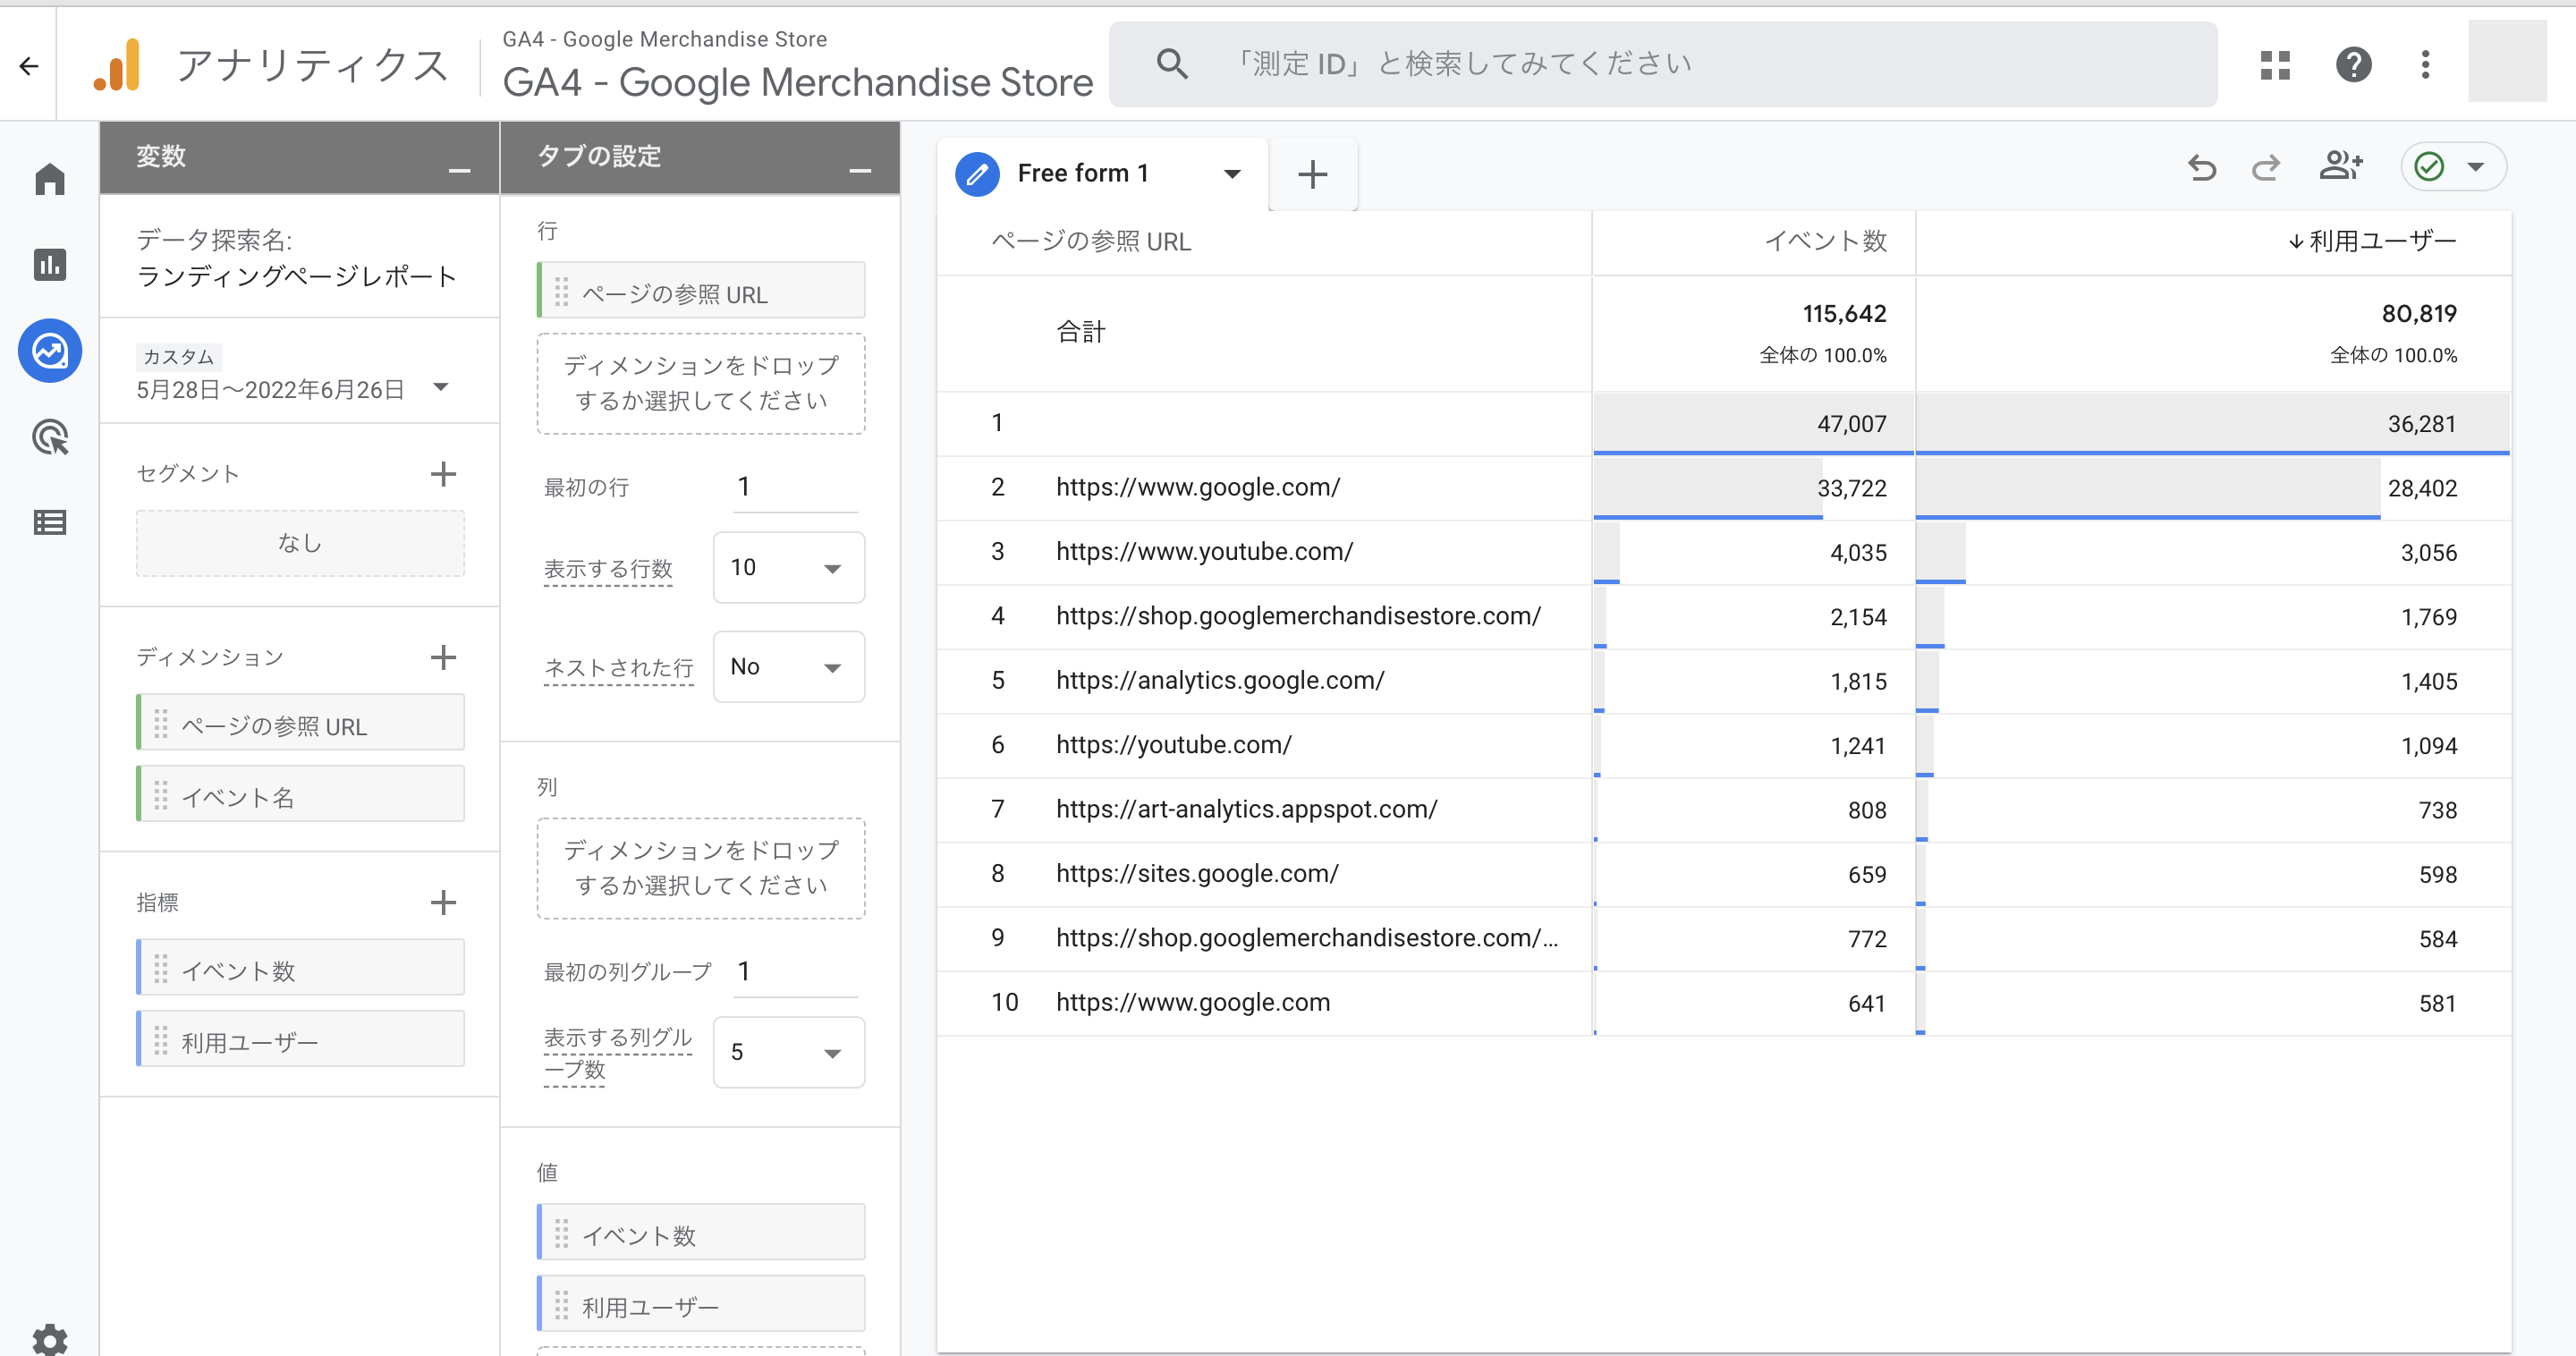
Task: Click the green check data quality icon
Action: coord(2429,166)
